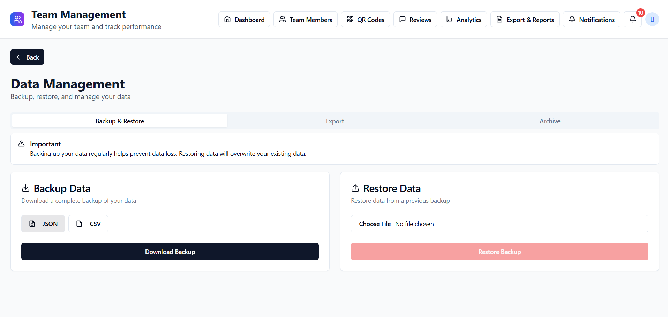The height and width of the screenshot is (317, 668).
Task: Select CSV as the backup format
Action: pyautogui.click(x=88, y=223)
